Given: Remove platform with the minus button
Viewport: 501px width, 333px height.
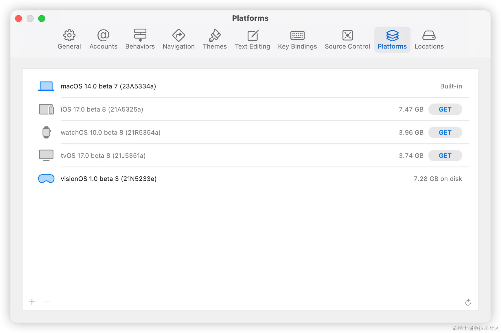Looking at the screenshot, I should click(47, 302).
